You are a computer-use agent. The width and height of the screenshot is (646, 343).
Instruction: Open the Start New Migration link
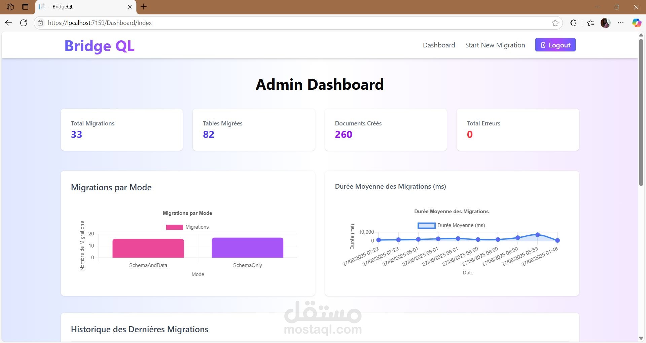tap(495, 45)
